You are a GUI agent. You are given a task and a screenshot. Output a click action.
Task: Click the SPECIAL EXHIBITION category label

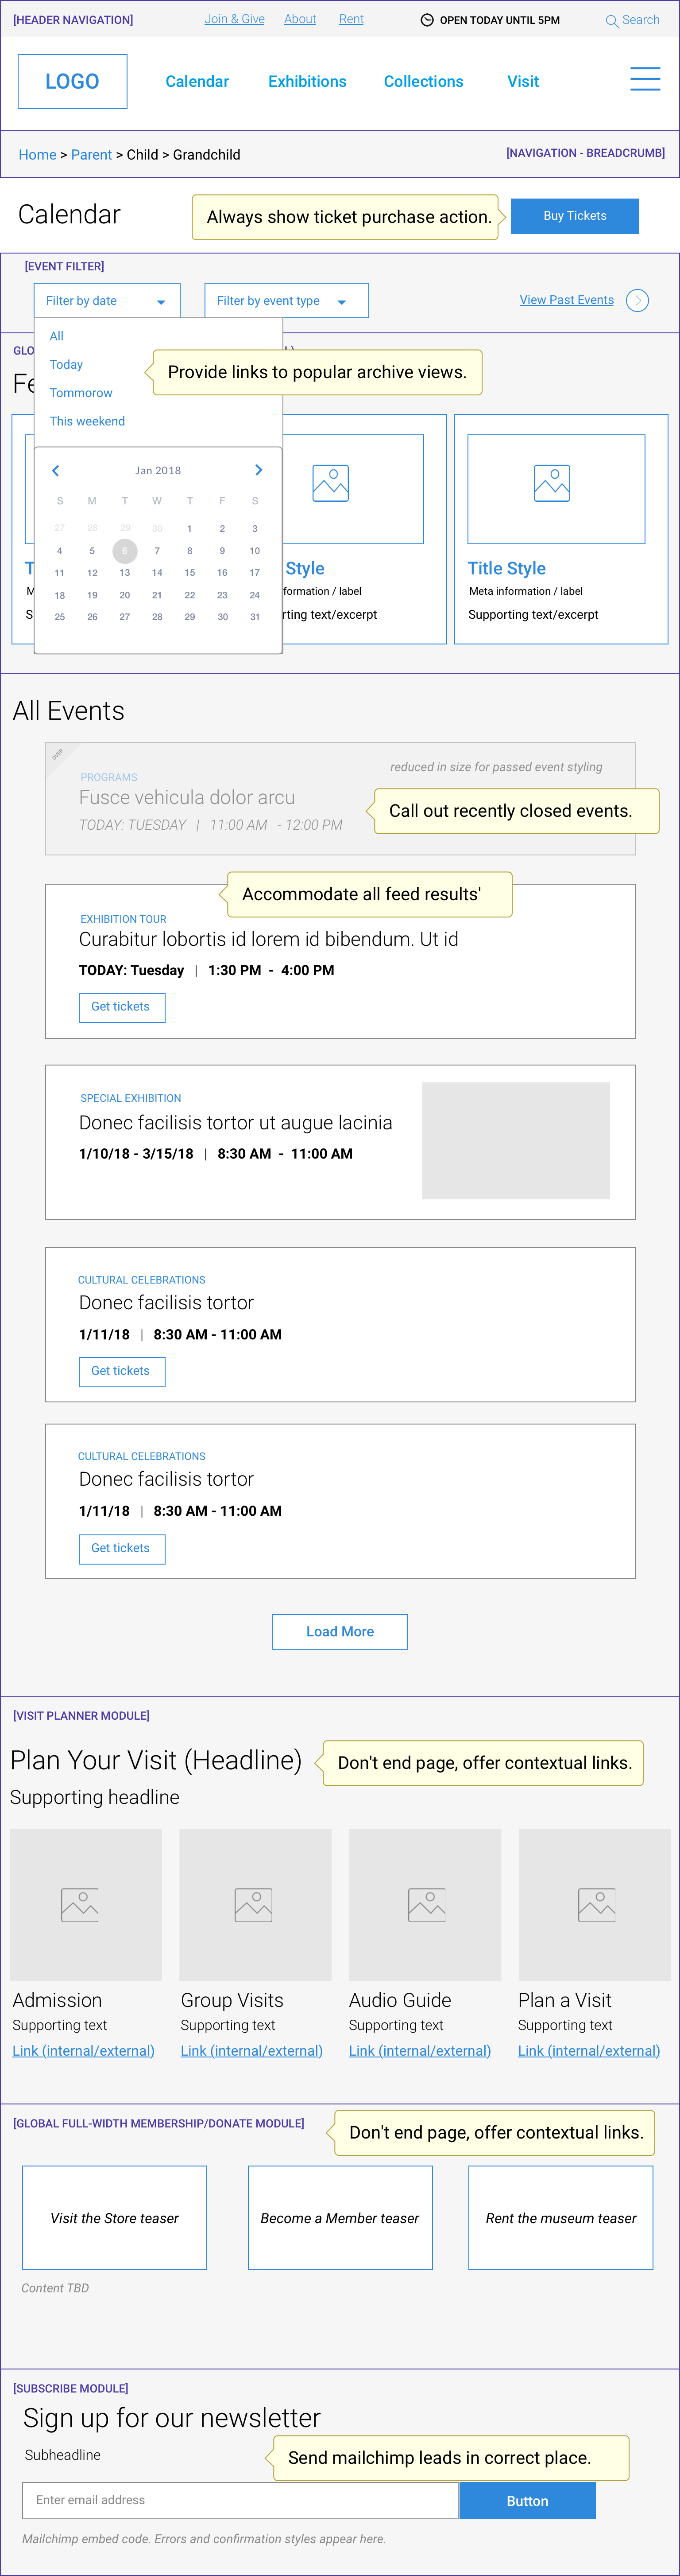click(x=131, y=1098)
